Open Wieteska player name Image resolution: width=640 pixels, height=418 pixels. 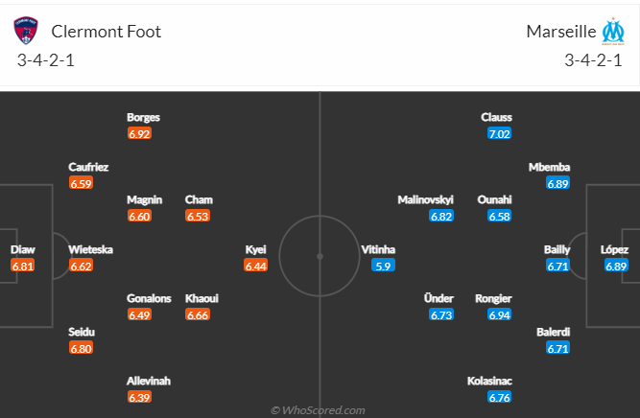click(x=90, y=249)
